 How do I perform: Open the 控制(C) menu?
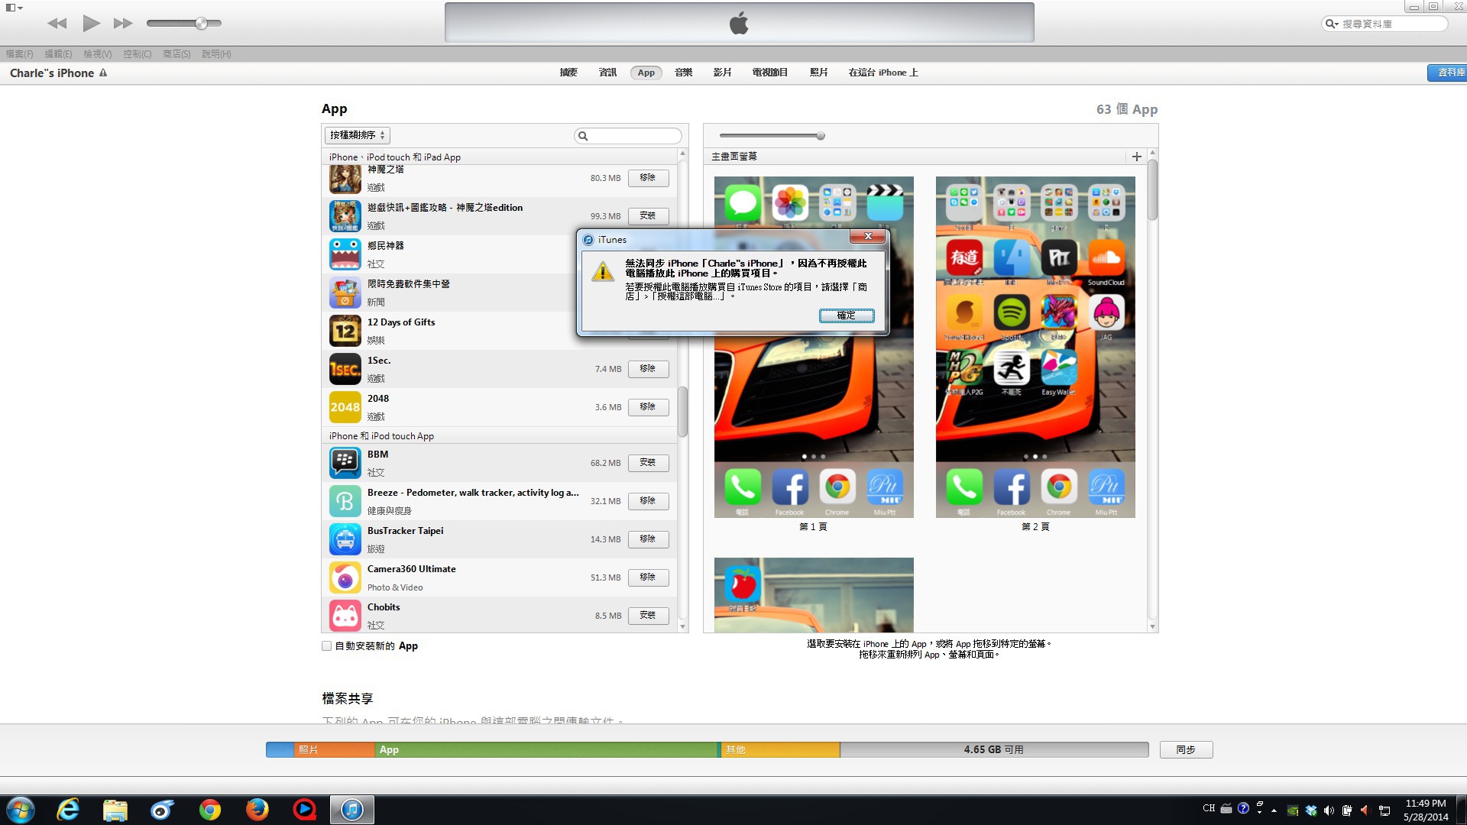(138, 54)
